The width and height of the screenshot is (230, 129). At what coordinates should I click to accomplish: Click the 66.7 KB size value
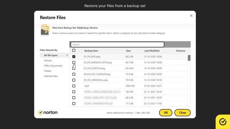[x=129, y=62]
